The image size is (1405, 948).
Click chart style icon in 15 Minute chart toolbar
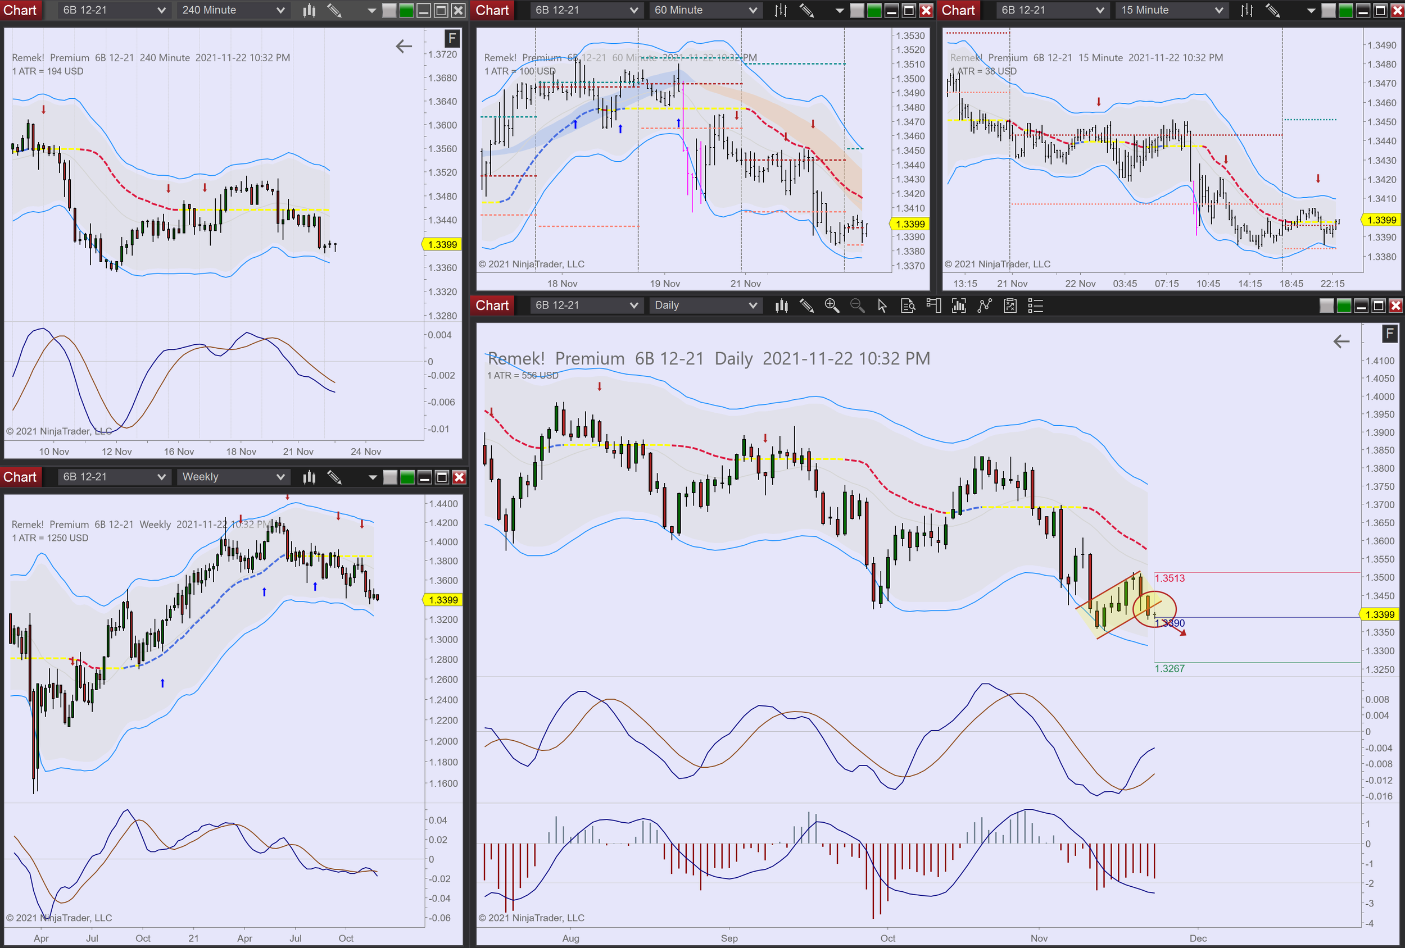(x=1247, y=10)
